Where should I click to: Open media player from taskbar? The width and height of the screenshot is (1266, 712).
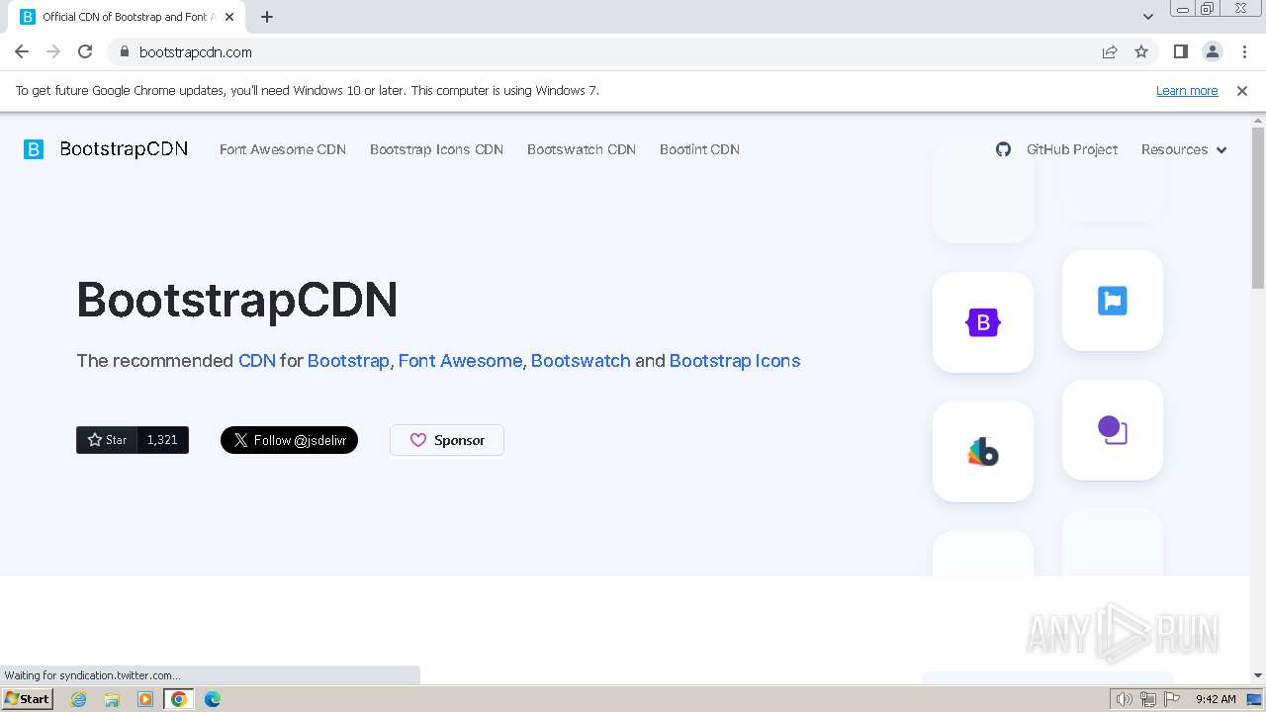pyautogui.click(x=145, y=699)
